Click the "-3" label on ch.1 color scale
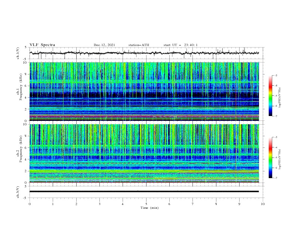The width and height of the screenshot is (296, 229). [x=275, y=75]
